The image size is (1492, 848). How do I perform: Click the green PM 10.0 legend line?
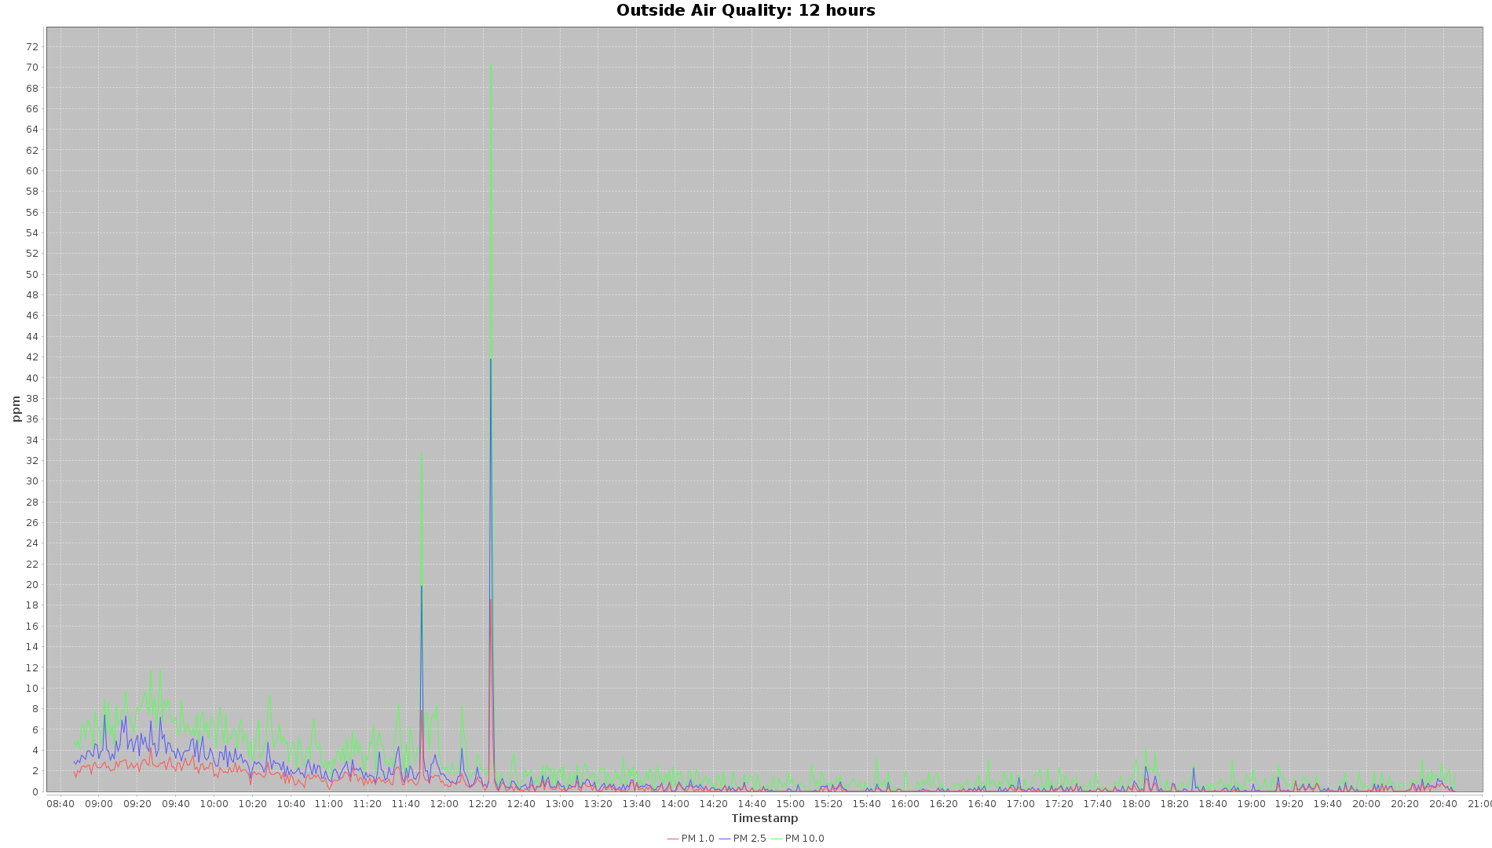(776, 839)
